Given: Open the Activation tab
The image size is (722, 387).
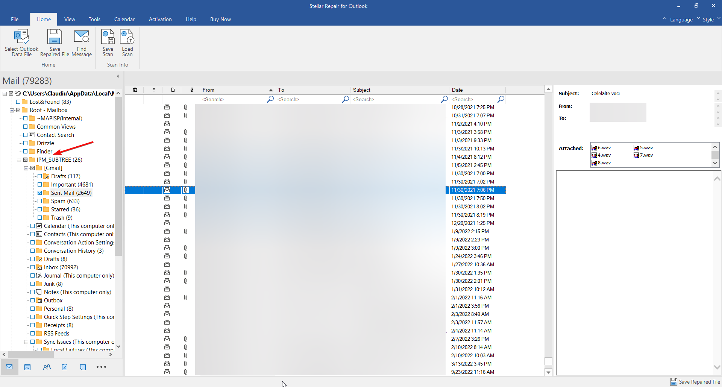Looking at the screenshot, I should click(x=160, y=19).
